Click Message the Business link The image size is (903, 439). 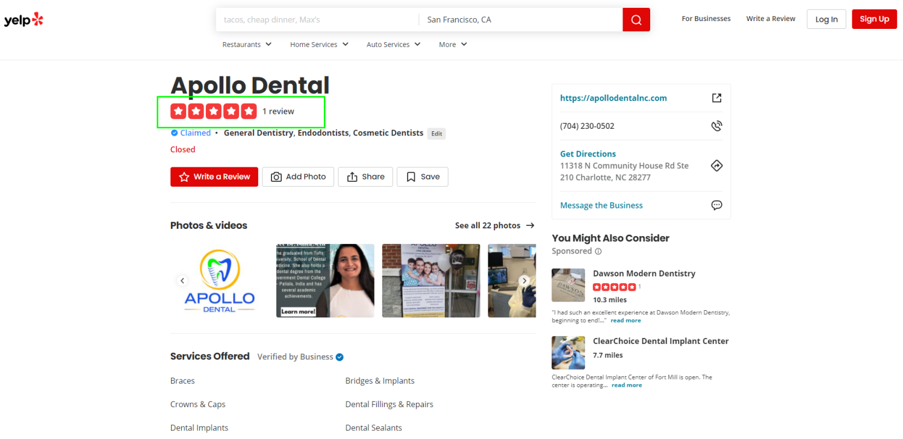pyautogui.click(x=601, y=205)
